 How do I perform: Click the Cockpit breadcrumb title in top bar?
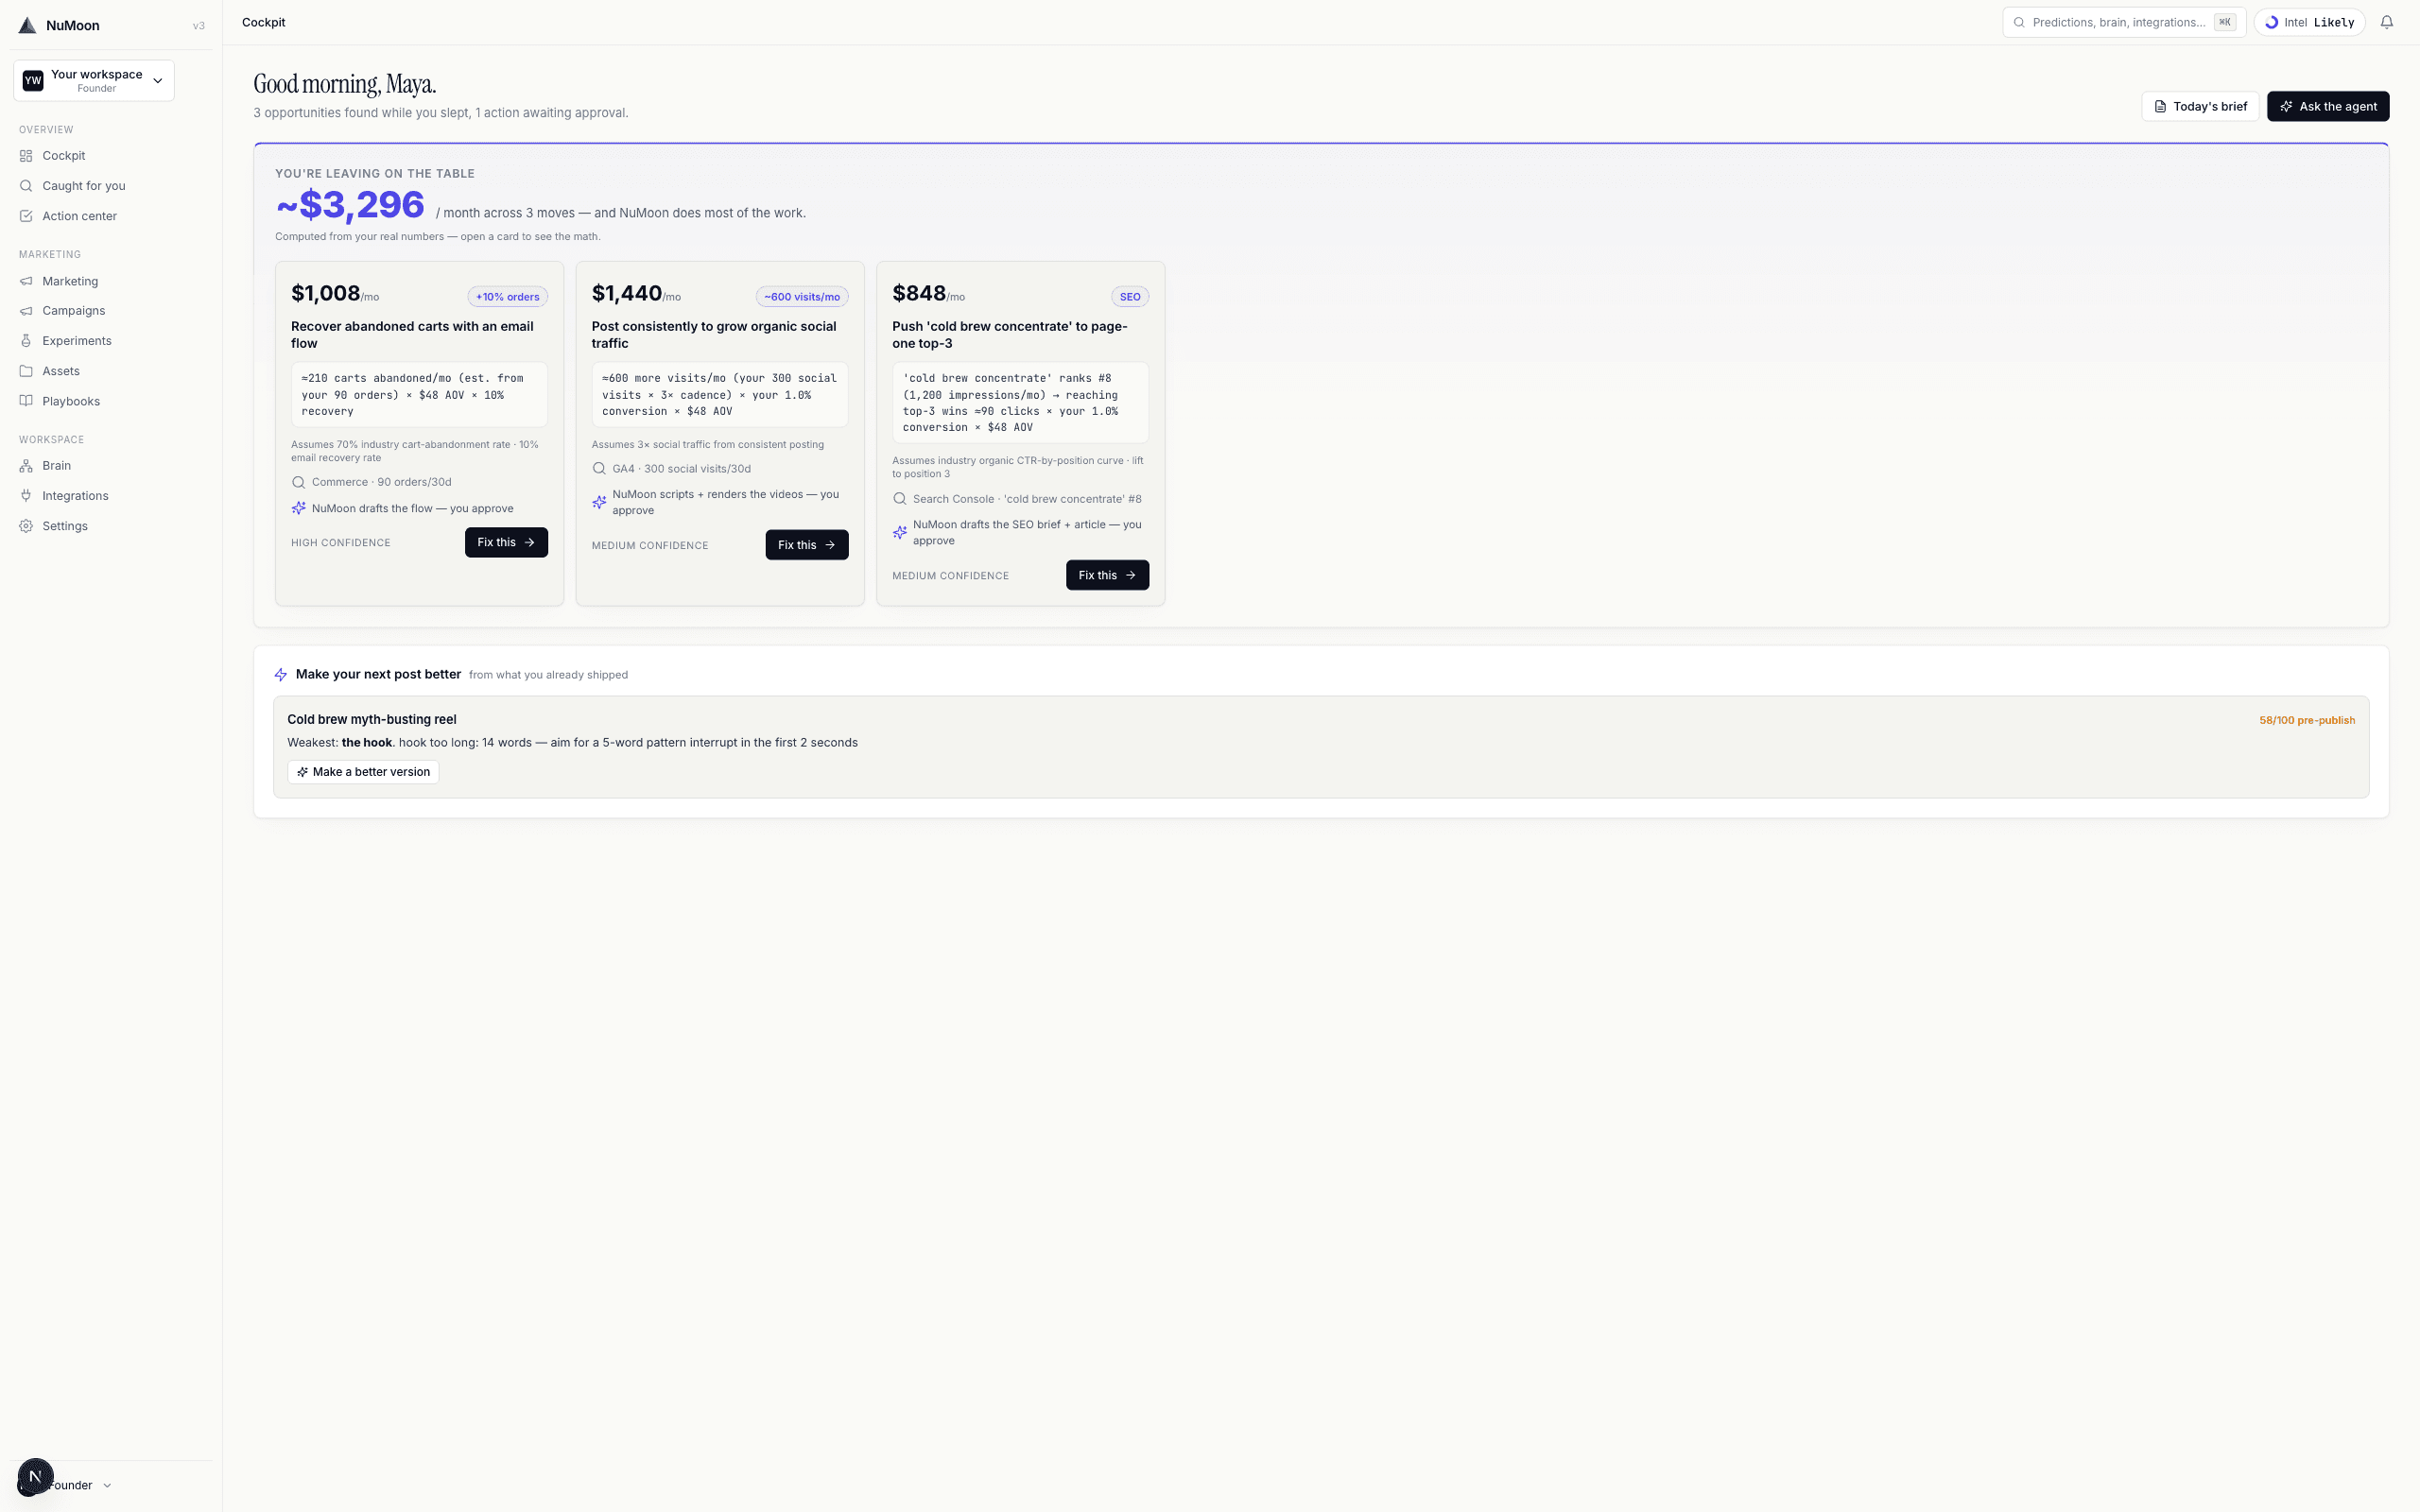click(264, 22)
